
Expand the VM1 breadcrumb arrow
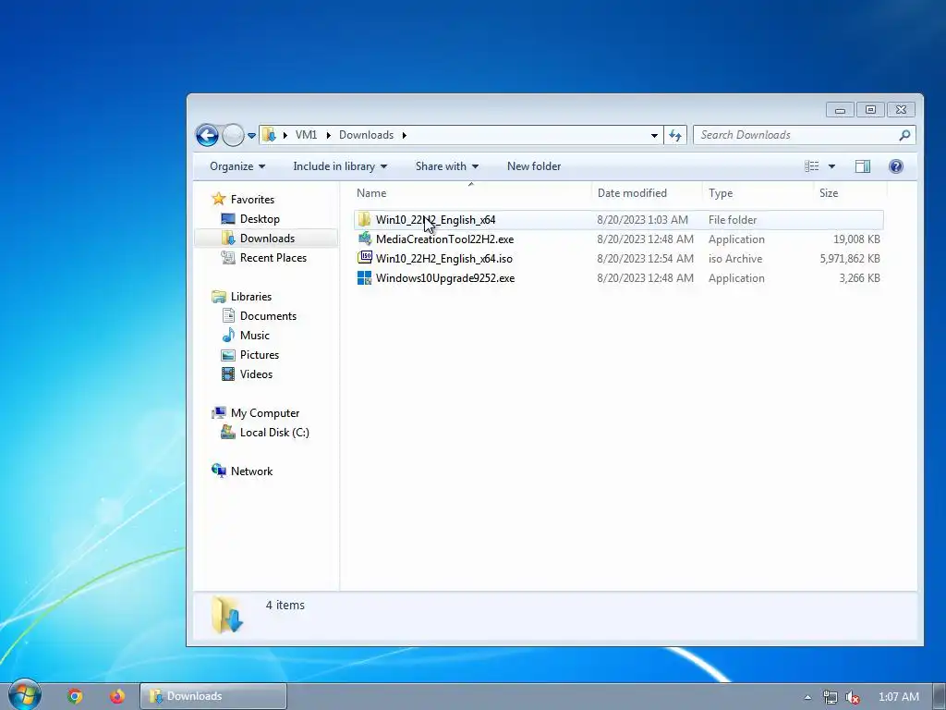(x=328, y=135)
